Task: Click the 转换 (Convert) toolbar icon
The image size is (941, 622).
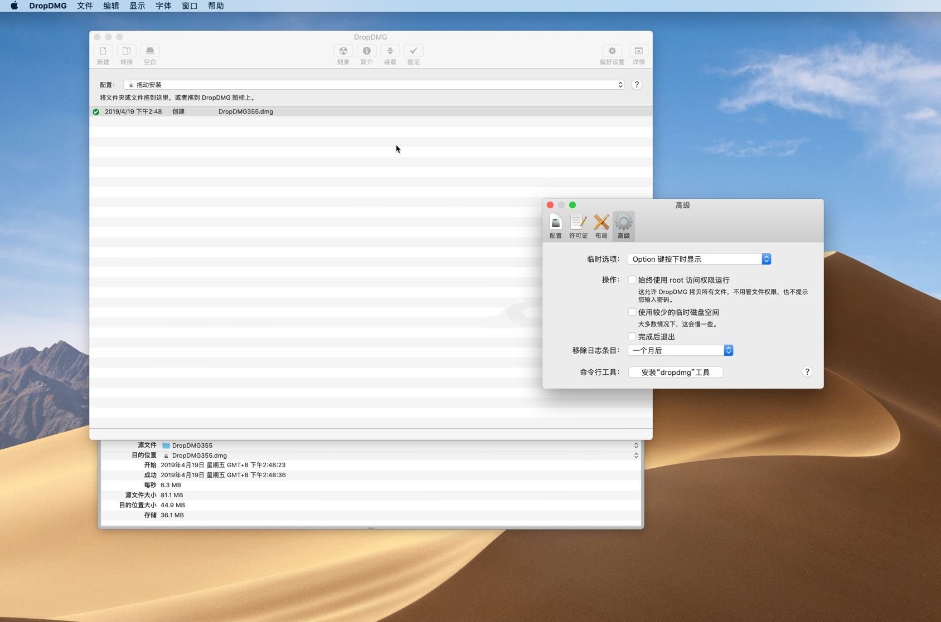Action: pos(127,51)
